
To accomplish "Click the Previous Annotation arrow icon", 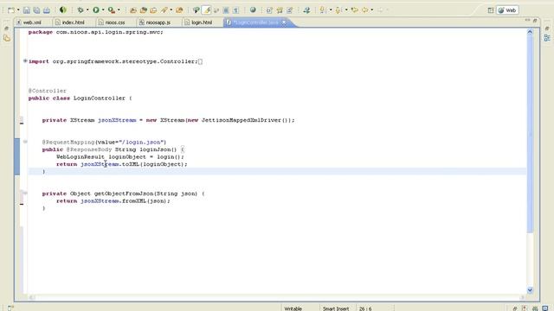I will coord(338,10).
